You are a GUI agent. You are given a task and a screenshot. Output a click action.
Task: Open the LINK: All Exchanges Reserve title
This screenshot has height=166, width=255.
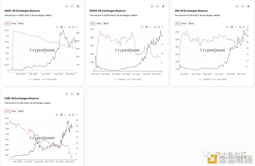tap(22, 98)
